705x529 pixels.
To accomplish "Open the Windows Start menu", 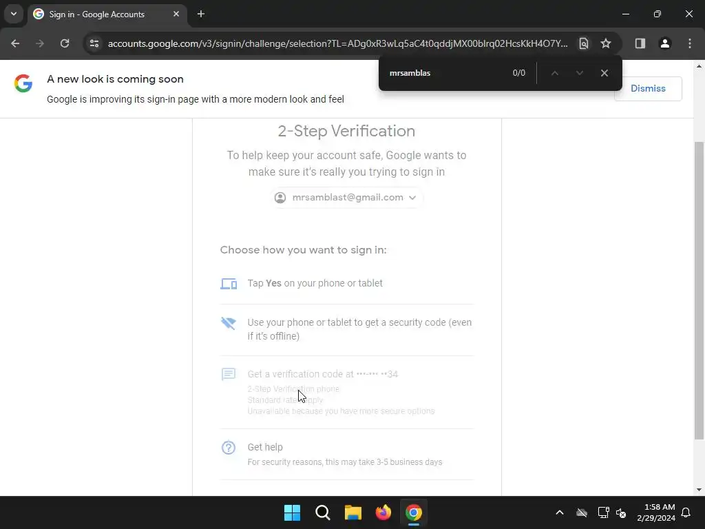I will click(292, 512).
